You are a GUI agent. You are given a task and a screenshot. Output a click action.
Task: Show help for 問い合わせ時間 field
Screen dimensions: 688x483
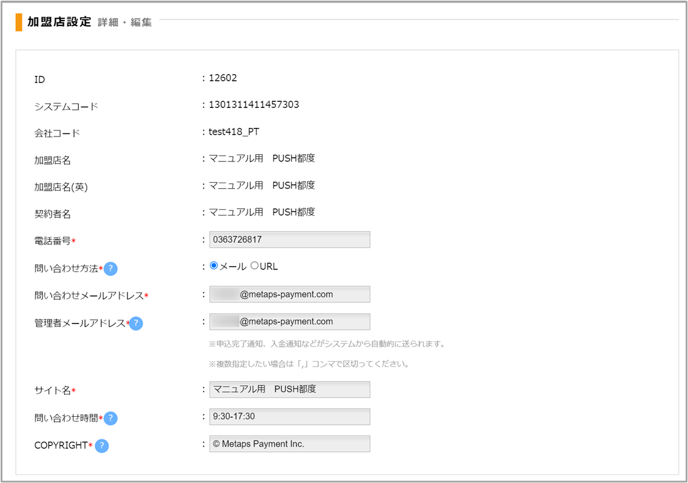coord(111,418)
